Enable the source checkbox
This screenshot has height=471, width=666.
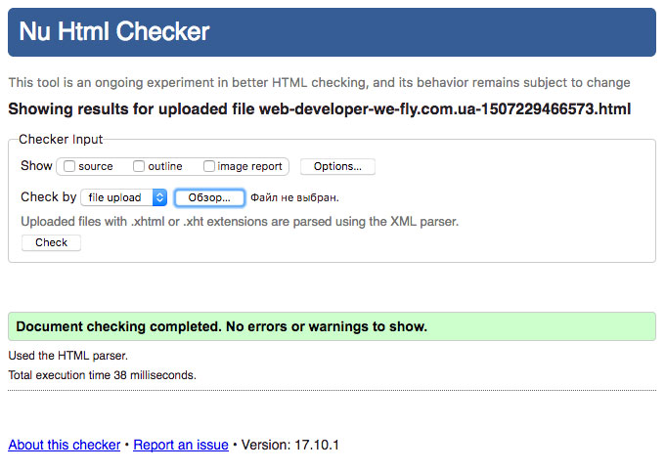(x=69, y=166)
